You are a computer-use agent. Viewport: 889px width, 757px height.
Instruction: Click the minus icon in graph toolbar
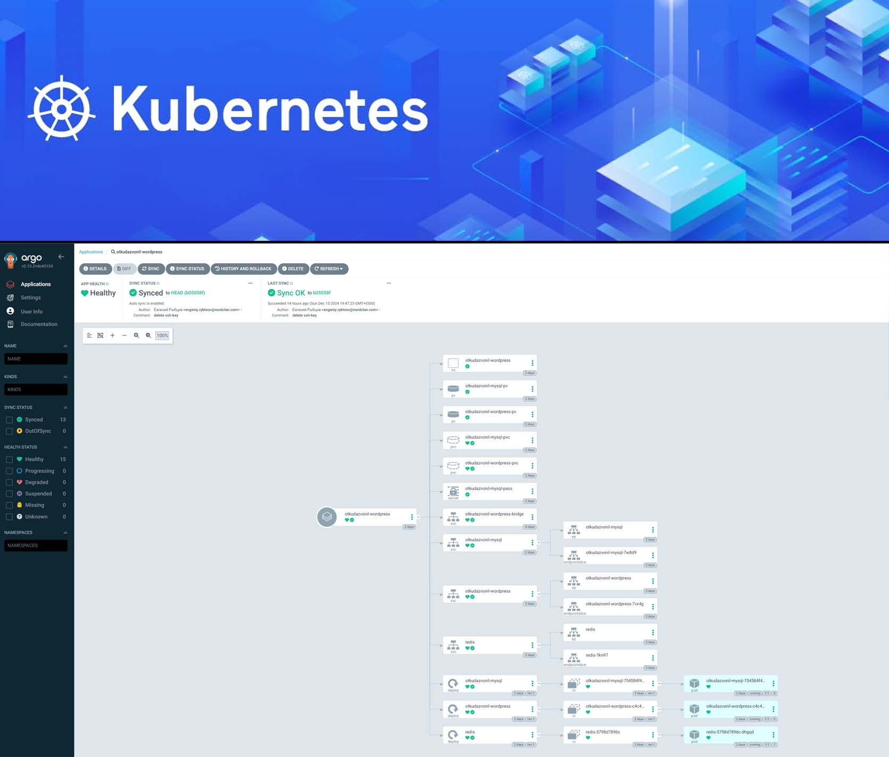click(124, 335)
